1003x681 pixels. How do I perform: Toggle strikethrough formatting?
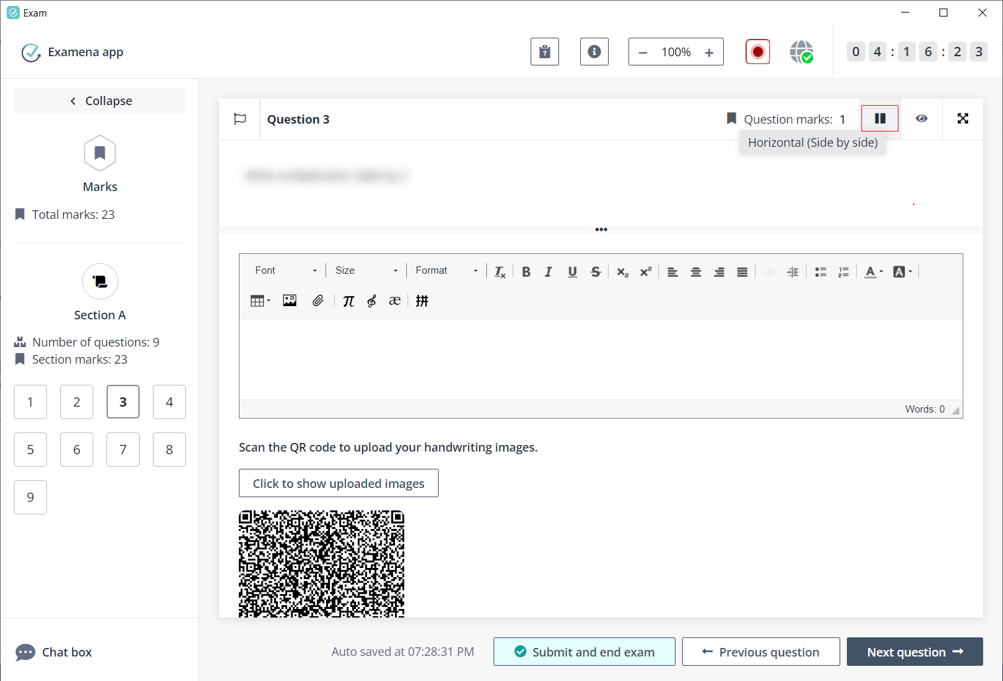(x=595, y=272)
